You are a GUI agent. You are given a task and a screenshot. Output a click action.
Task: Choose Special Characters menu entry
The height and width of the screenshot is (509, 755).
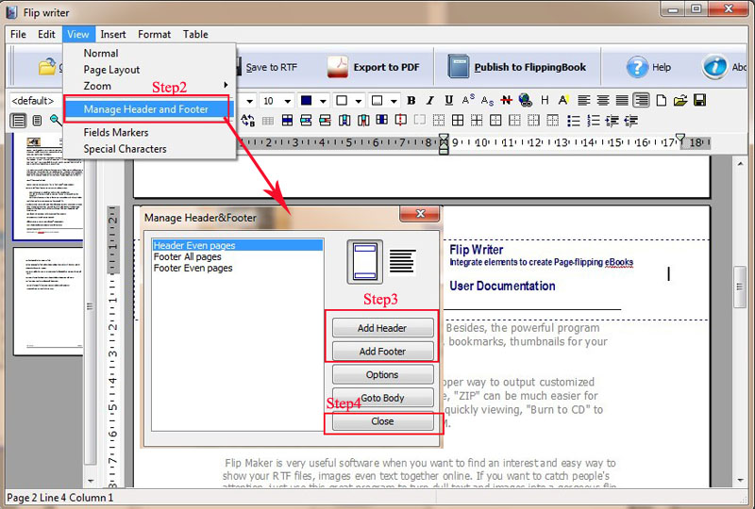point(150,149)
